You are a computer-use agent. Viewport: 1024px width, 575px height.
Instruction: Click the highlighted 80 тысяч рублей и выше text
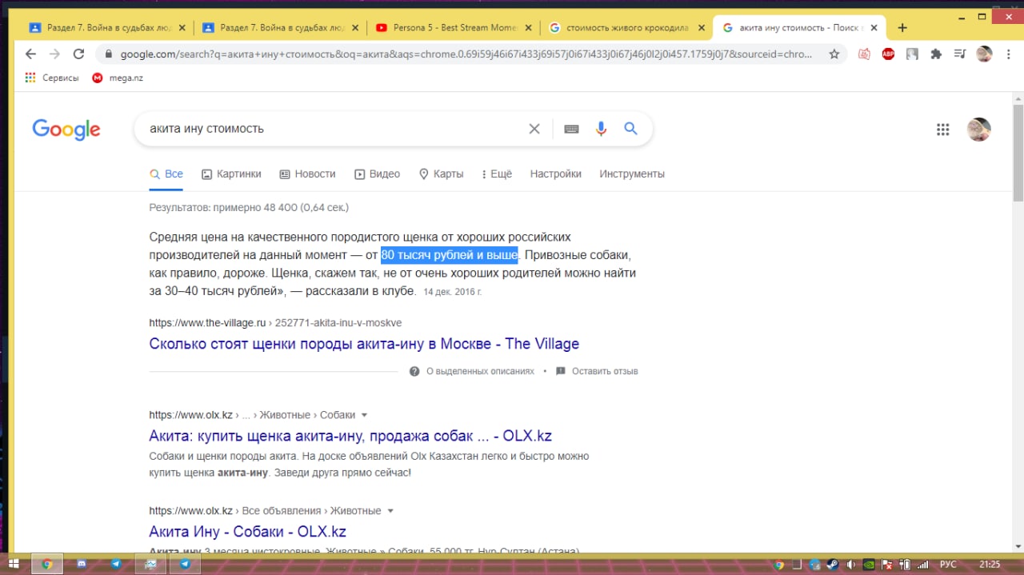click(x=450, y=255)
